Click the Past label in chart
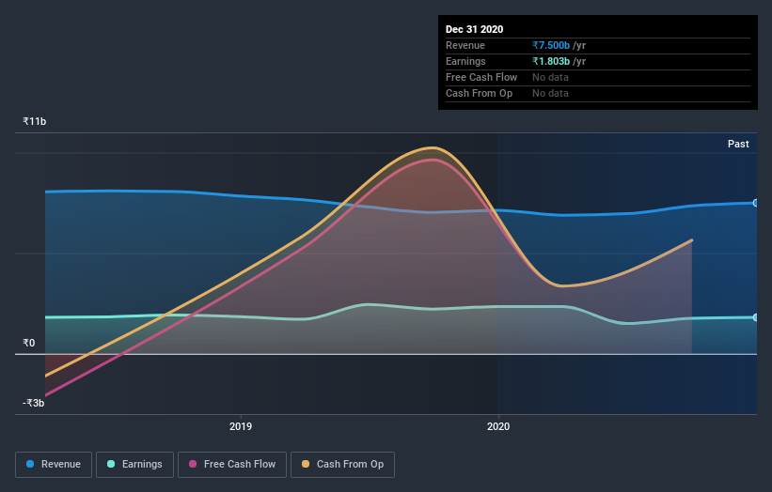This screenshot has width=772, height=492. coord(738,144)
